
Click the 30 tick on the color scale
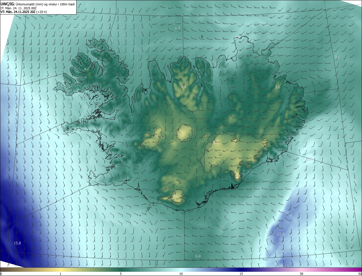click(301, 274)
